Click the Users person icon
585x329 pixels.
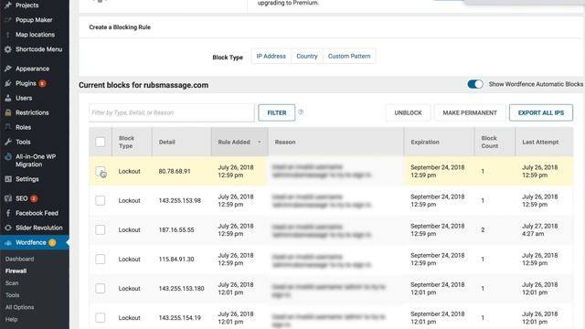(8, 98)
